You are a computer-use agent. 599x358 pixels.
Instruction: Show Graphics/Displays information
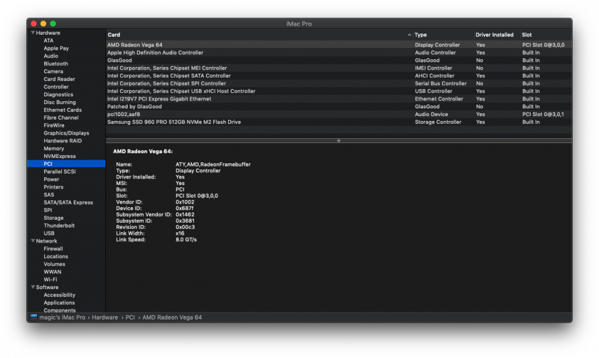click(66, 133)
